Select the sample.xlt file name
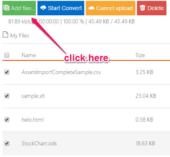The width and height of the screenshot is (170, 157). tap(33, 96)
